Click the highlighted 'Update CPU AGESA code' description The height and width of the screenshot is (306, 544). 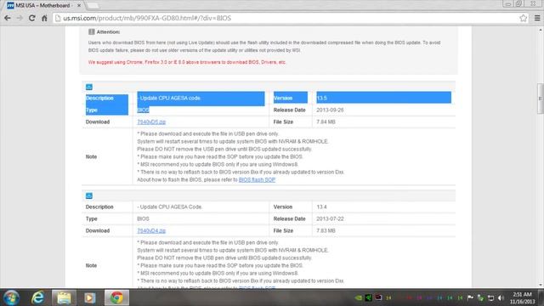click(169, 99)
